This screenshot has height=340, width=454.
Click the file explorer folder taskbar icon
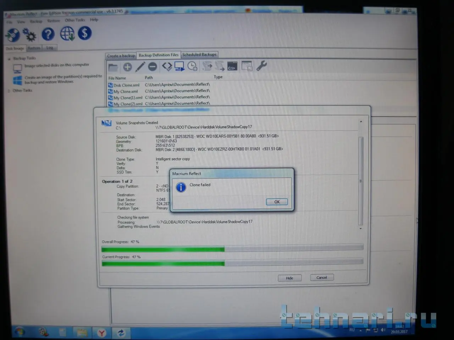coord(82,333)
